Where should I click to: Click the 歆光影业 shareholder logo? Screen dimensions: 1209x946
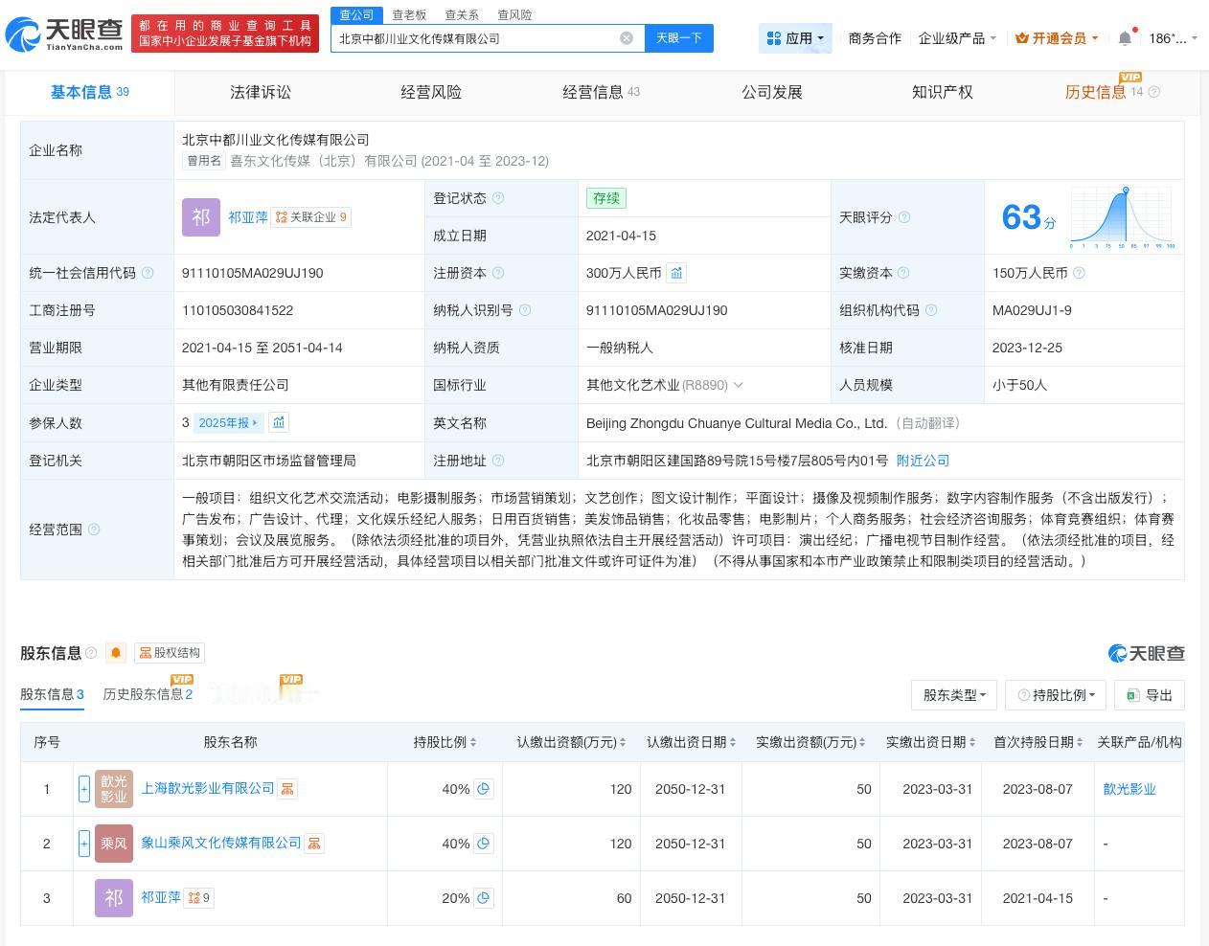pyautogui.click(x=114, y=789)
